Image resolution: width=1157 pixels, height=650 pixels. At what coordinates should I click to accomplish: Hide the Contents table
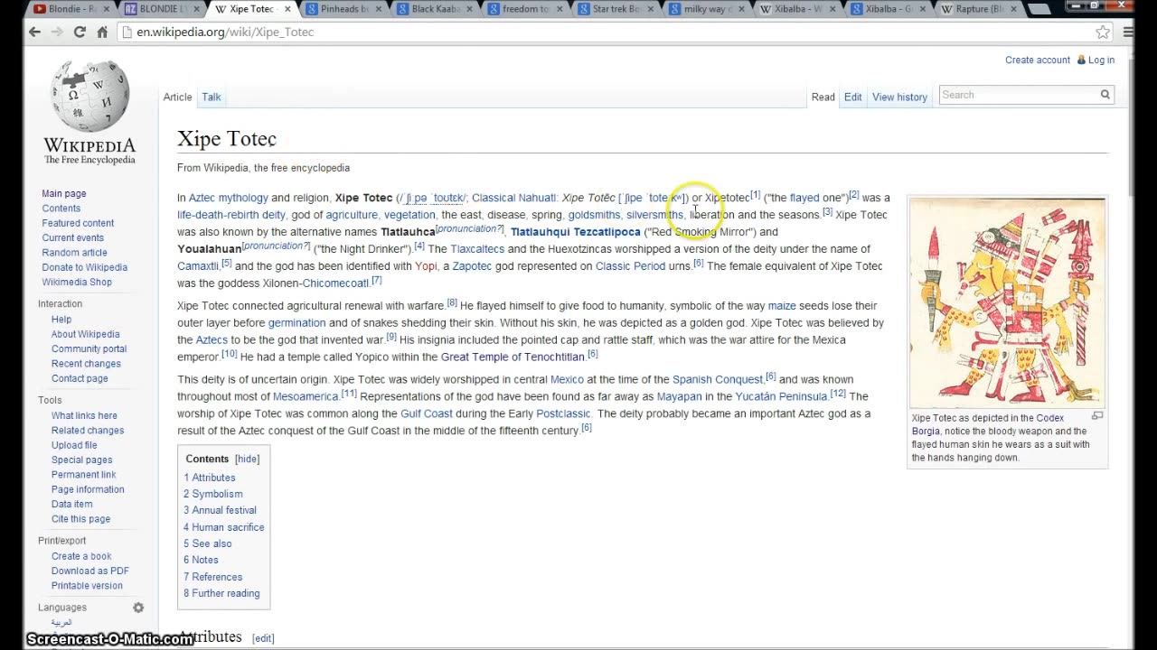pyautogui.click(x=247, y=459)
